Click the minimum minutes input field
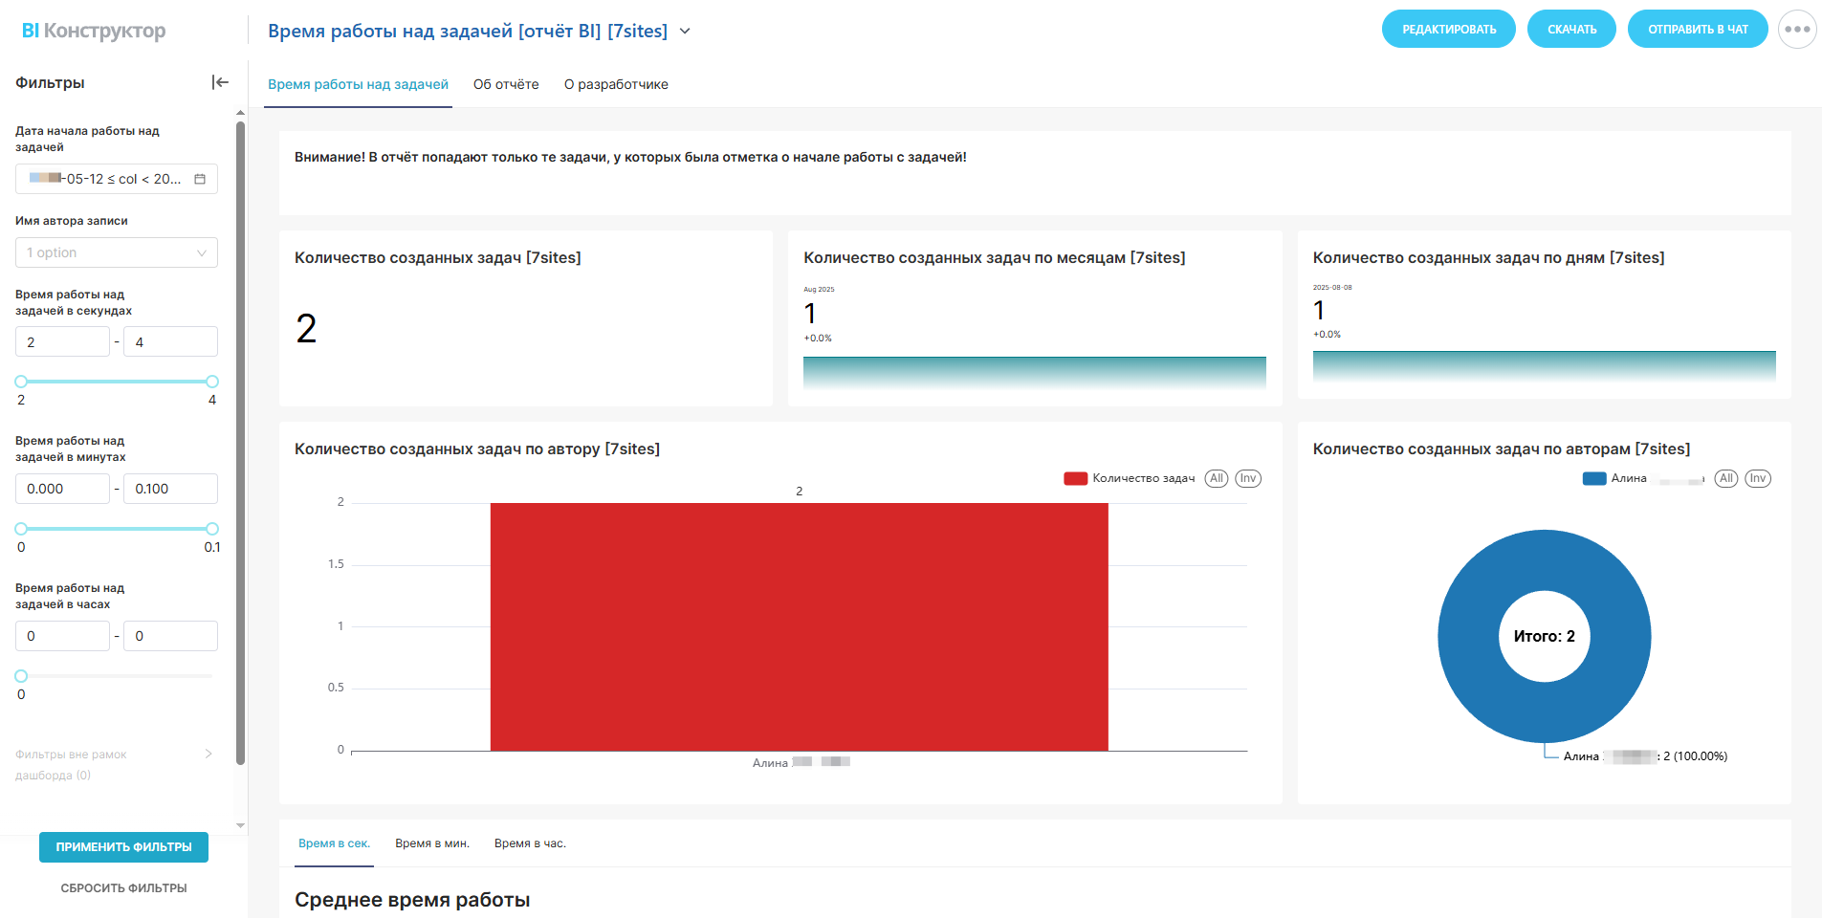The height and width of the screenshot is (919, 1822). [x=62, y=489]
